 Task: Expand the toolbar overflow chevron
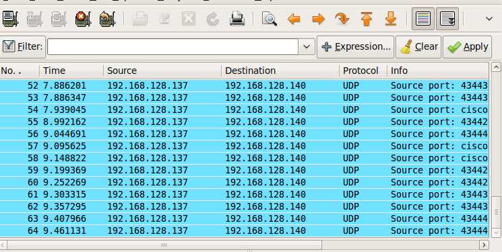pos(489,19)
